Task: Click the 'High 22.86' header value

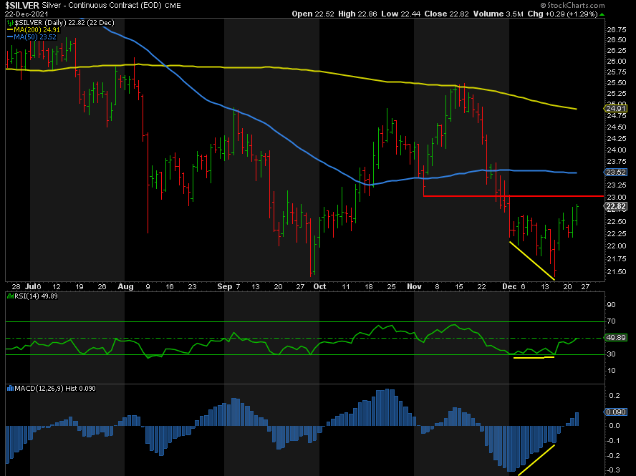Action: [357, 14]
